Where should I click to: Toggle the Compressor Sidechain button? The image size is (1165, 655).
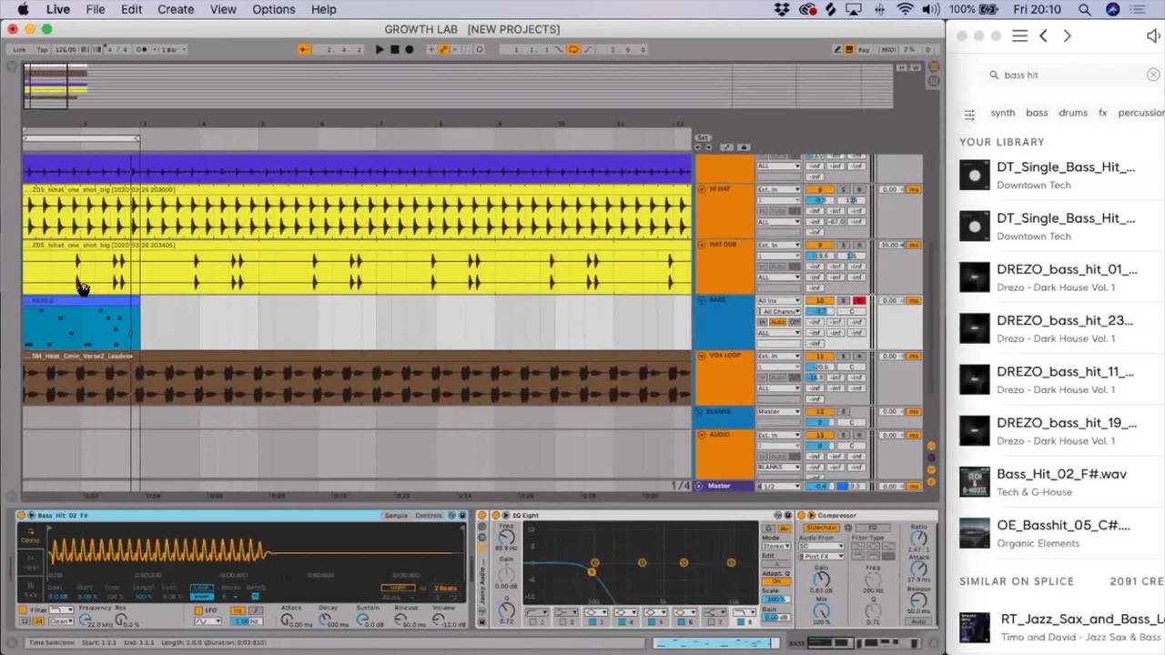pyautogui.click(x=821, y=528)
